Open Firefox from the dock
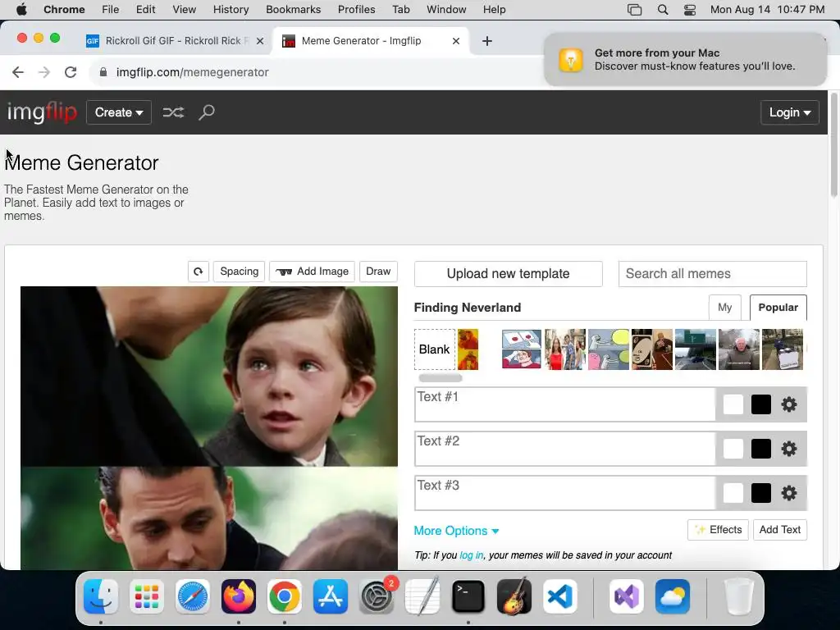The height and width of the screenshot is (630, 840). tap(239, 596)
